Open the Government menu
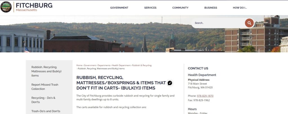 pos(119,8)
